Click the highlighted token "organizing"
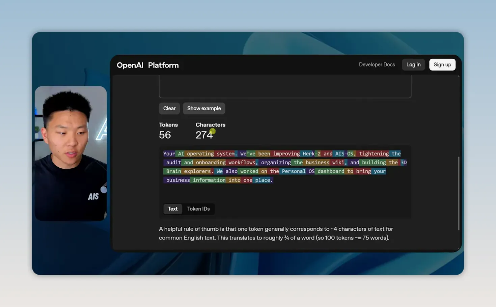 275,163
